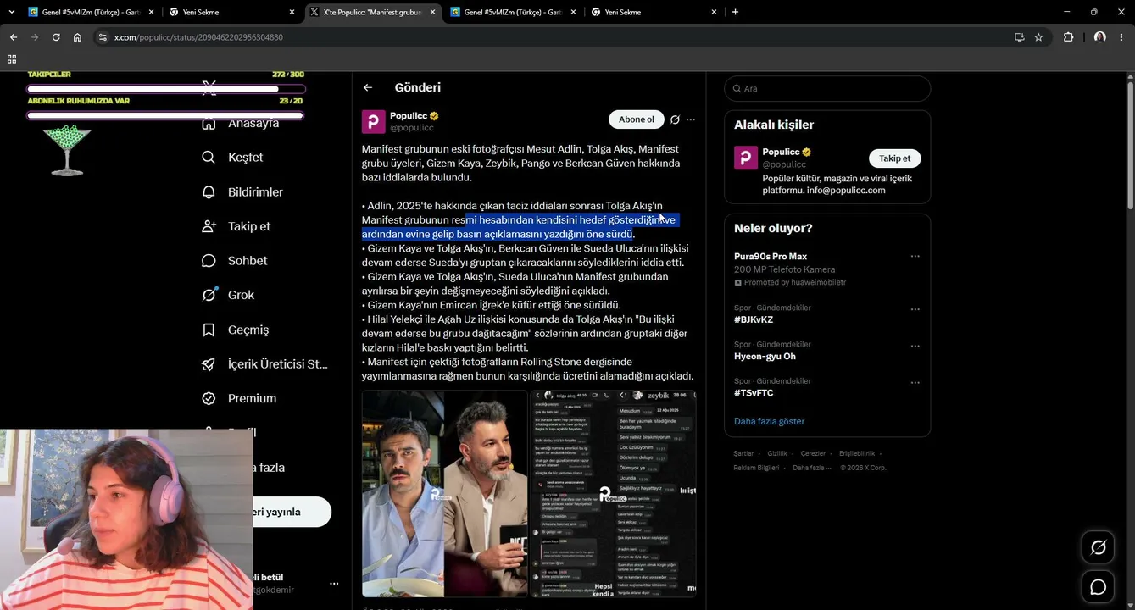Click the 'Alakalı kişiler' heading
This screenshot has height=610, width=1135.
click(x=774, y=125)
